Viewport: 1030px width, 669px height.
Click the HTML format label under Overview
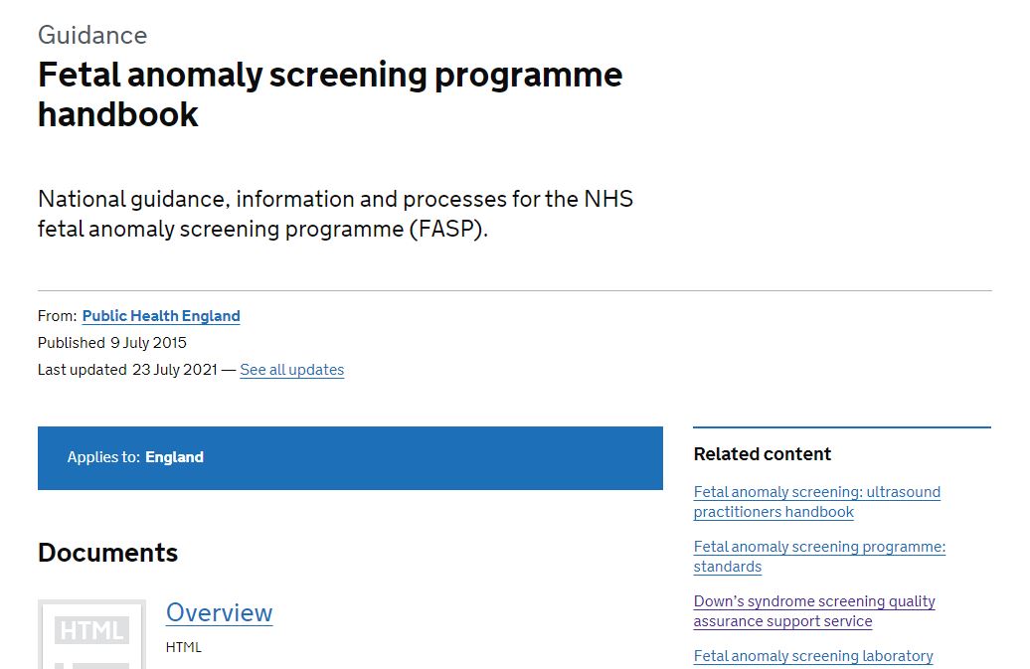tap(185, 647)
